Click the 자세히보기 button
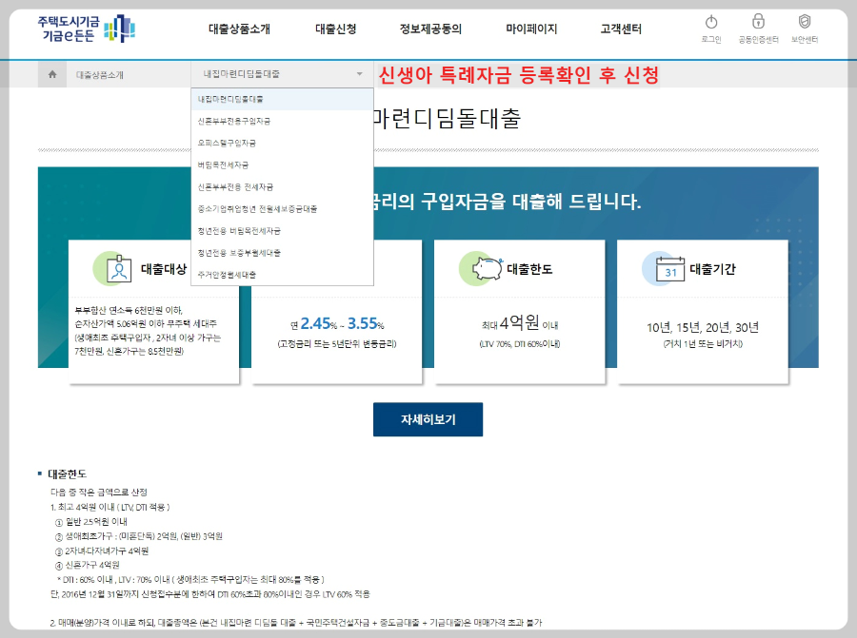Screen dimensions: 857x638 429,419
